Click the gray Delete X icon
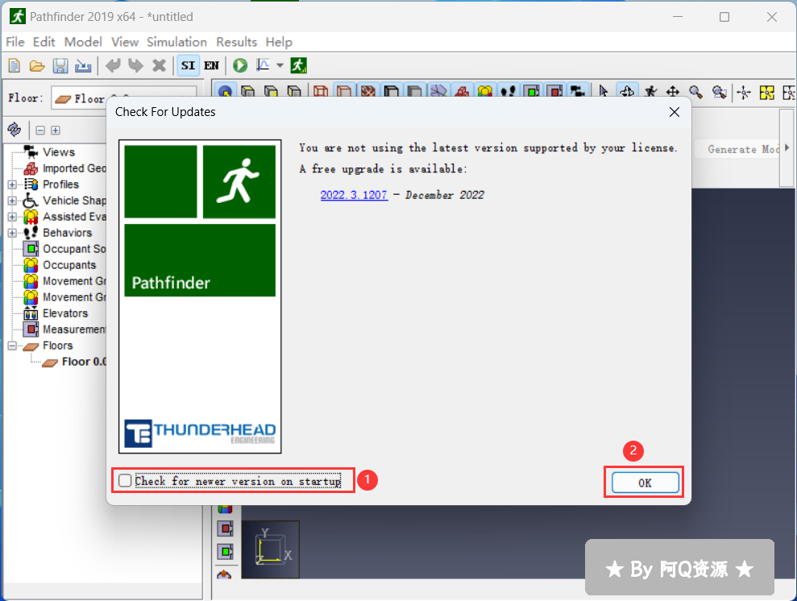The height and width of the screenshot is (601, 797). click(159, 65)
